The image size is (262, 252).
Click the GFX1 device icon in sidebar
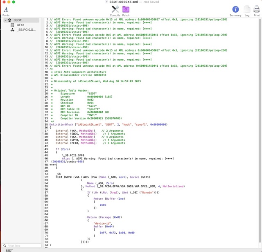(x=12, y=25)
